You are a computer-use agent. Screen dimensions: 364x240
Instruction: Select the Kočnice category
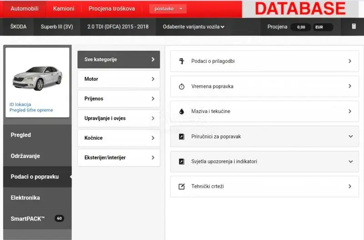pos(119,138)
